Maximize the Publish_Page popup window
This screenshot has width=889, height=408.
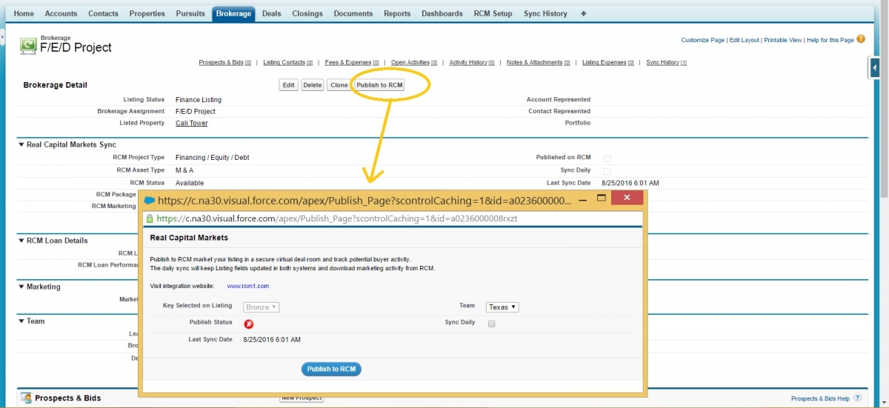pos(602,198)
